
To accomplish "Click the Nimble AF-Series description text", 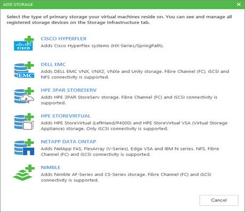I will click(126, 177).
